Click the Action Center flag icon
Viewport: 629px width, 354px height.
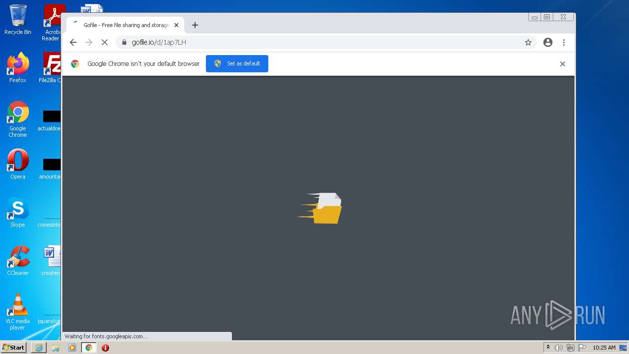tap(582, 348)
